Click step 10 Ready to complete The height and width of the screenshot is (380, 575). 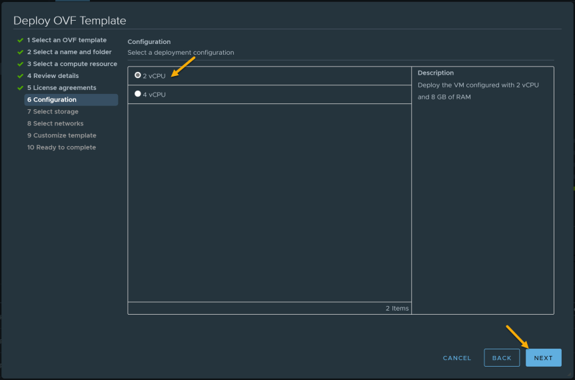click(61, 147)
